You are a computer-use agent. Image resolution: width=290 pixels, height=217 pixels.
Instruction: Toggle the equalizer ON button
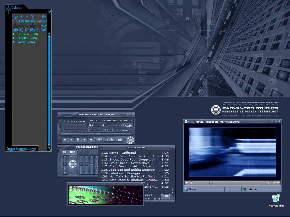click(x=65, y=152)
